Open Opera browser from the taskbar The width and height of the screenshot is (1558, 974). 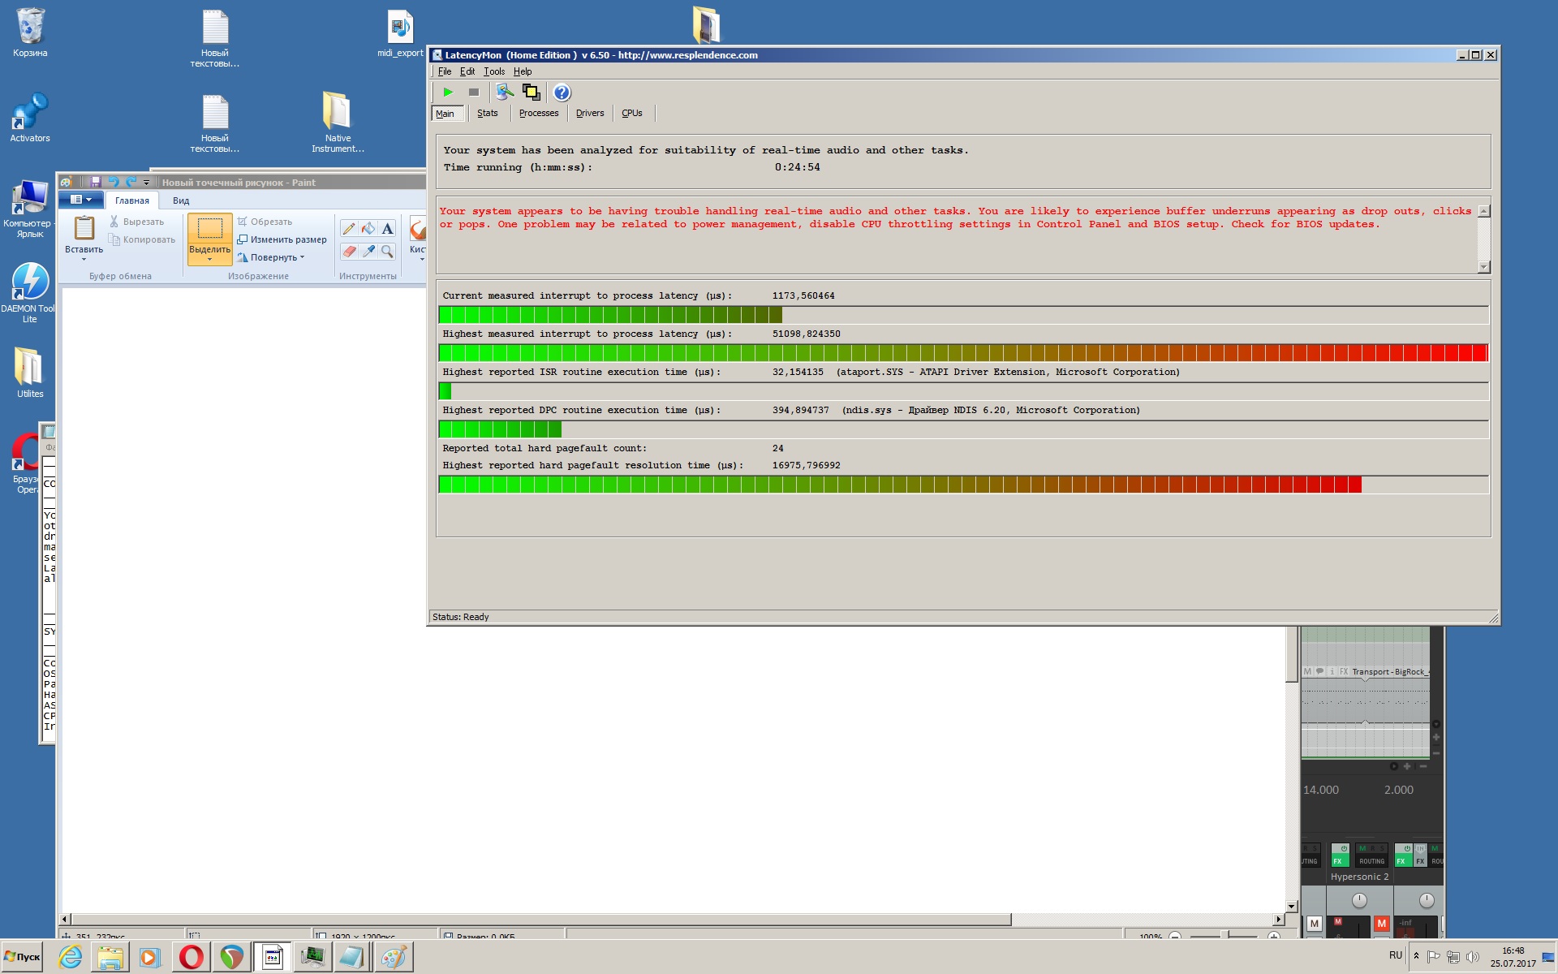tap(192, 958)
